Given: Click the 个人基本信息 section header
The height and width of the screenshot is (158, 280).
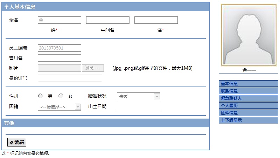Looking at the screenshot, I should (x=106, y=7).
